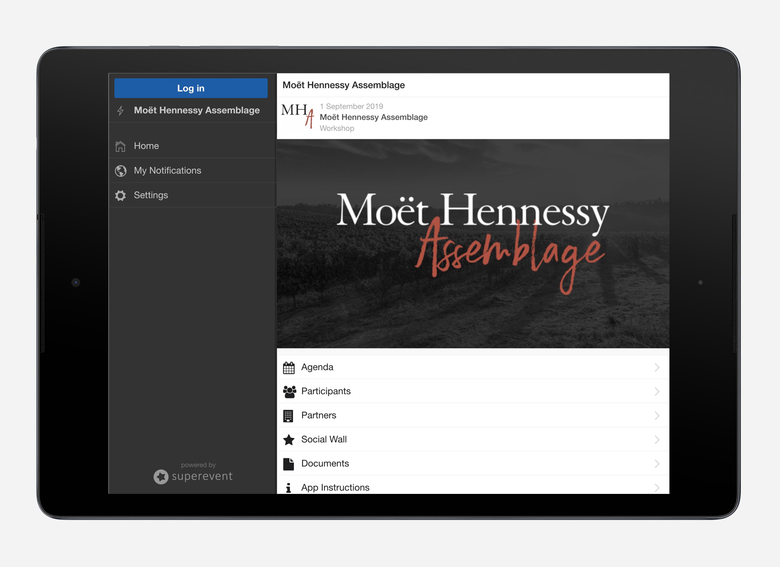Click the App Instructions info icon

[288, 488]
